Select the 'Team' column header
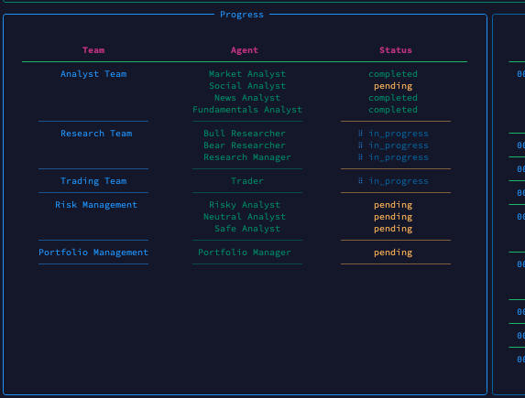This screenshot has width=525, height=398. (93, 50)
